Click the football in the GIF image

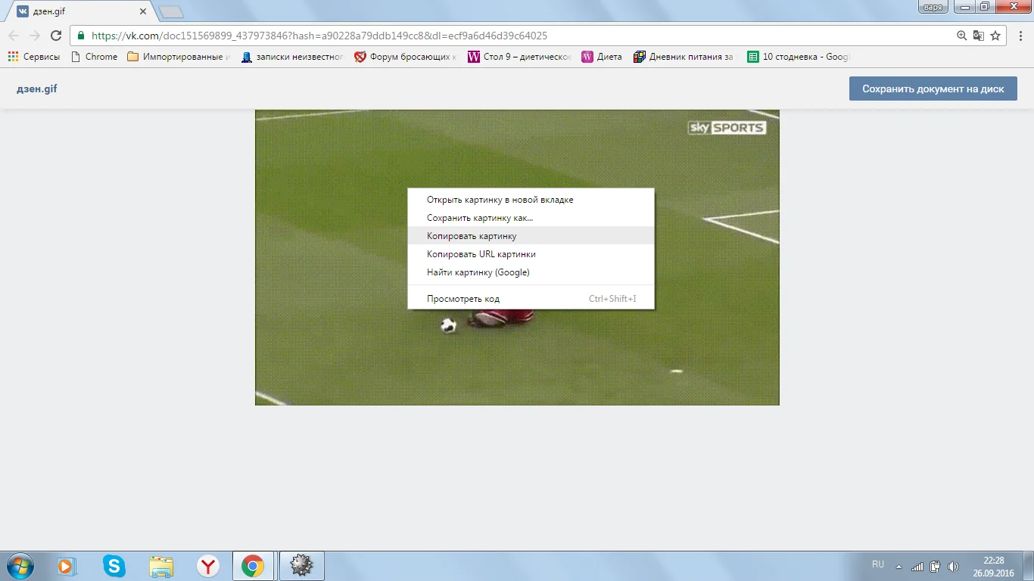[449, 325]
